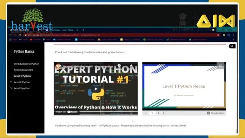This screenshot has height=138, width=245.
Task: Expand the Level 3 python chevron
Action: tap(11, 88)
